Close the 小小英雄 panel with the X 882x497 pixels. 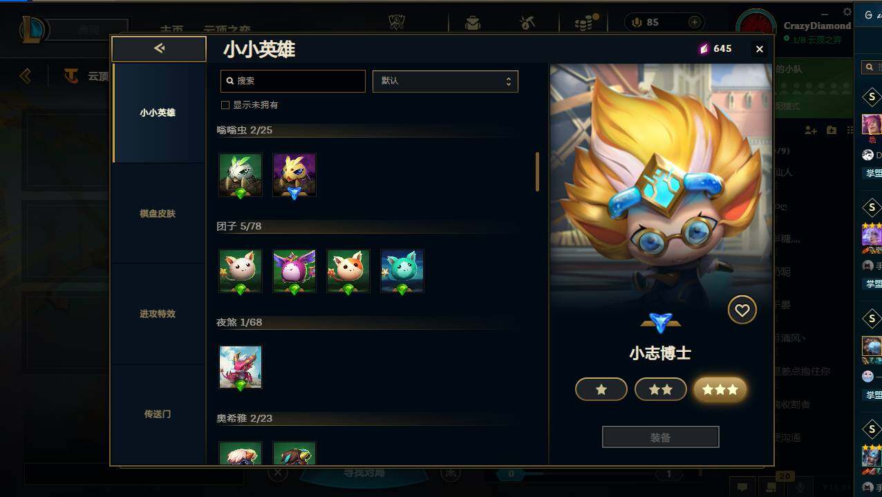760,49
